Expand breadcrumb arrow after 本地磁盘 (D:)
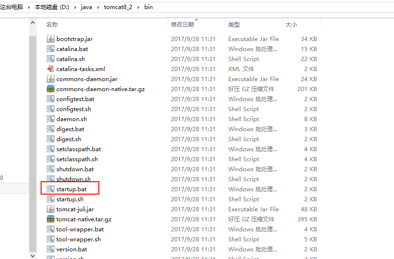Image resolution: width=394 pixels, height=259 pixels. point(75,7)
